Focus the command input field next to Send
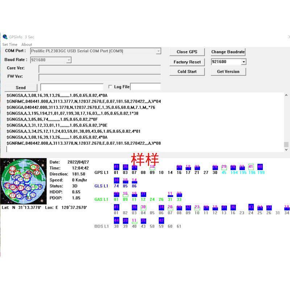Image resolution: width=290 pixels, height=290 pixels. click(x=72, y=87)
